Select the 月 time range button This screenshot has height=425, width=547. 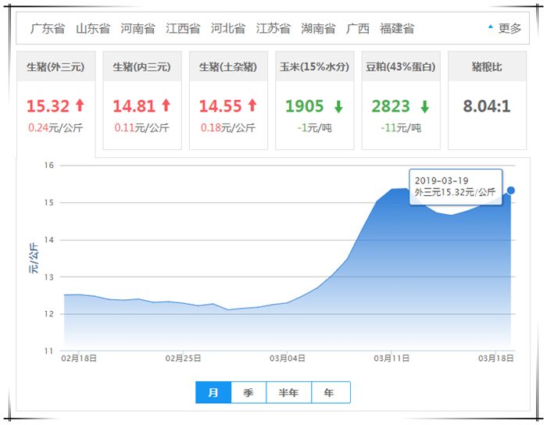[x=213, y=392]
